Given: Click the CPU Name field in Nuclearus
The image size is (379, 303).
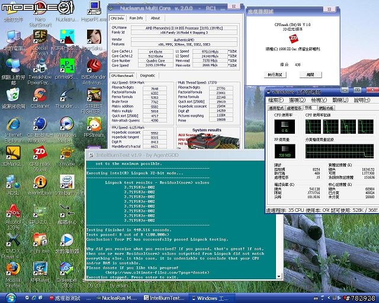Looking at the screenshot, I should [x=184, y=28].
